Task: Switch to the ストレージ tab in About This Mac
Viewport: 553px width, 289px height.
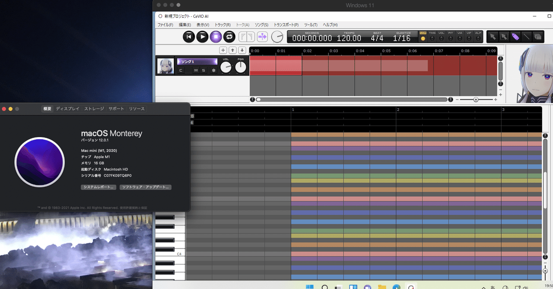Action: click(94, 109)
